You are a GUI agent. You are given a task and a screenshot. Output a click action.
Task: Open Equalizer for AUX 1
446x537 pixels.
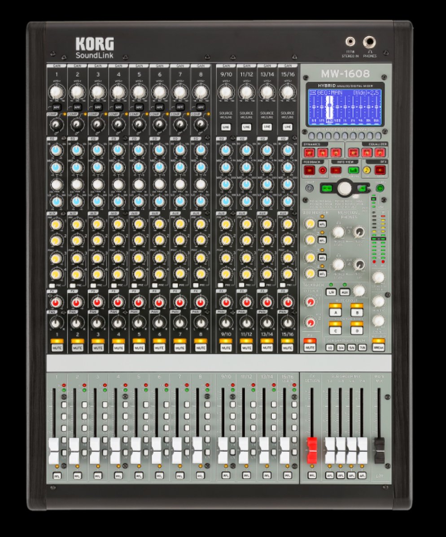tap(367, 152)
